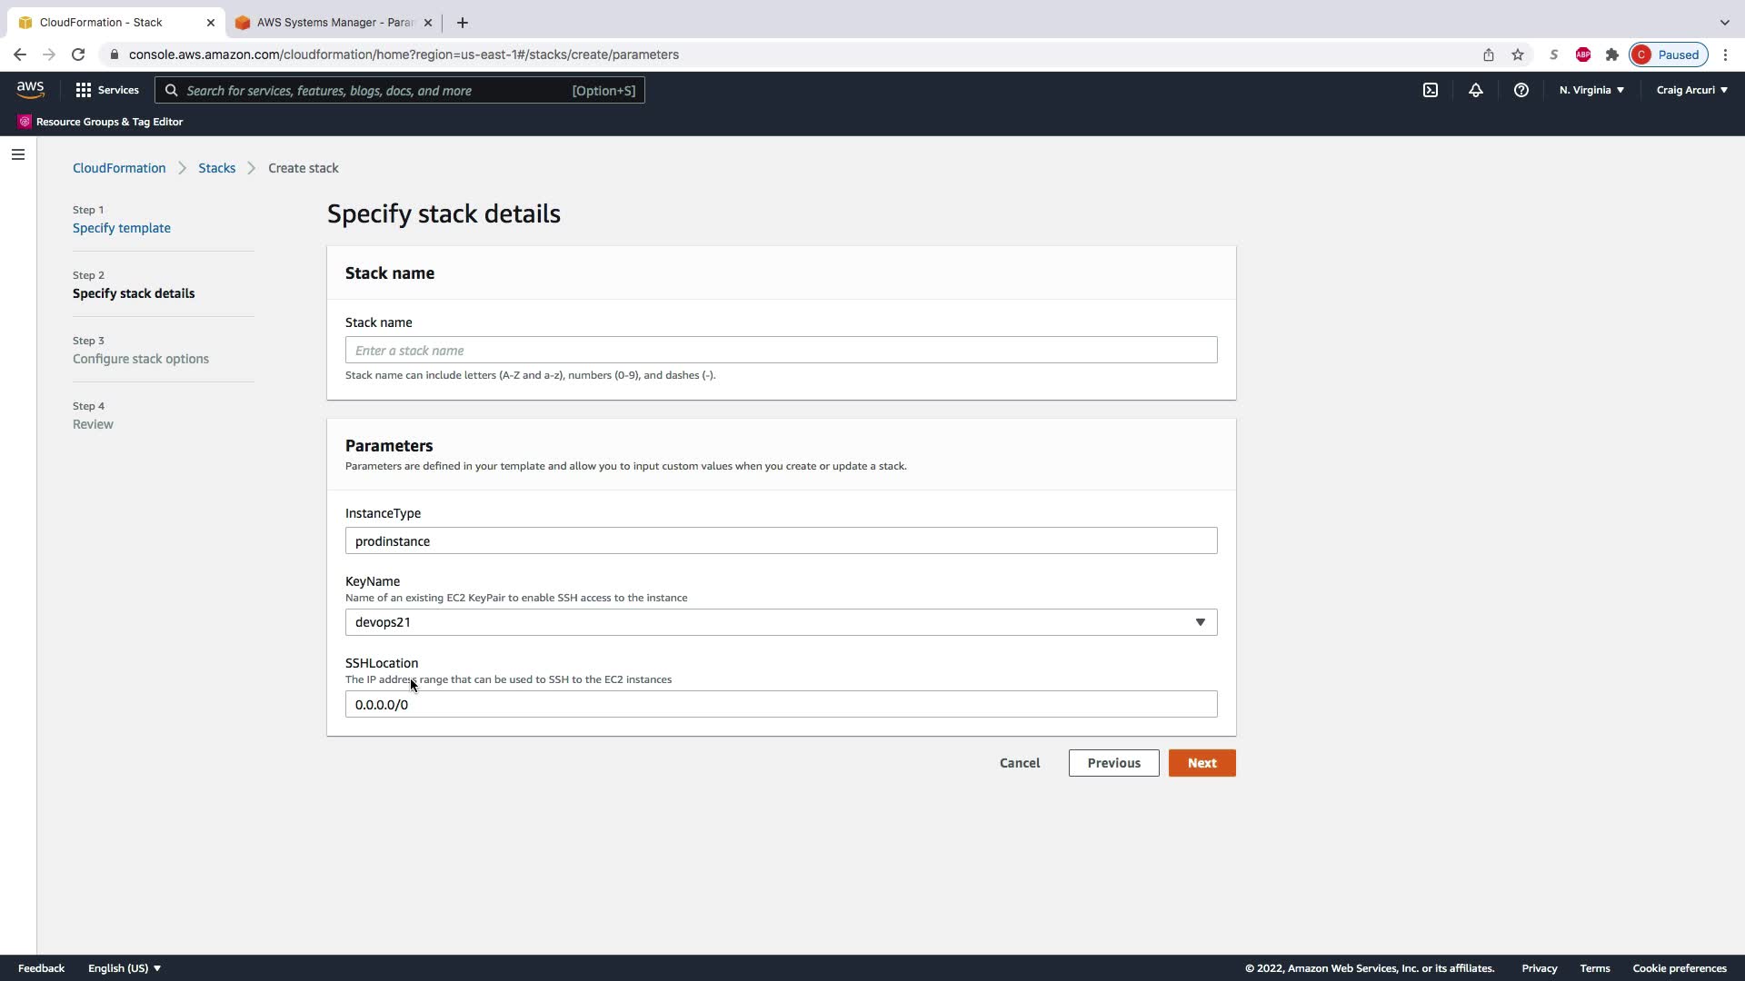Image resolution: width=1745 pixels, height=981 pixels.
Task: Open a new browser tab
Action: click(x=463, y=23)
